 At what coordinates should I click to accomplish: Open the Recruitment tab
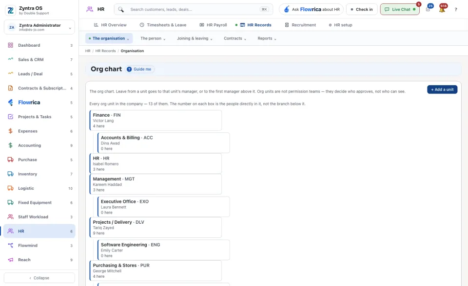(300, 25)
